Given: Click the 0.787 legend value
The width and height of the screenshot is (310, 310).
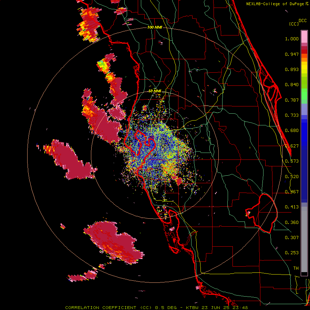Looking at the screenshot, I should [292, 100].
